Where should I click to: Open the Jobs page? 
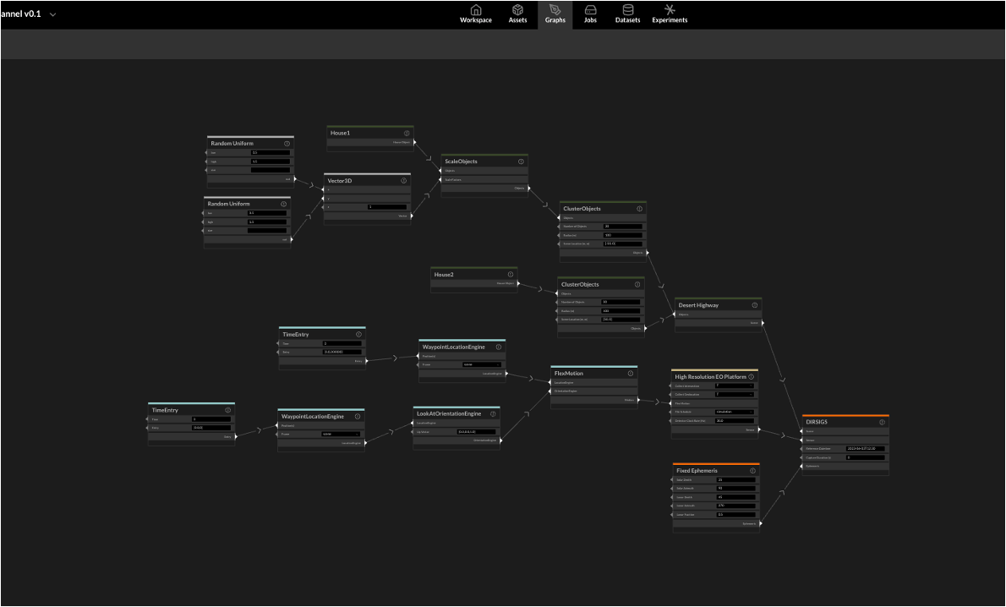(x=590, y=14)
